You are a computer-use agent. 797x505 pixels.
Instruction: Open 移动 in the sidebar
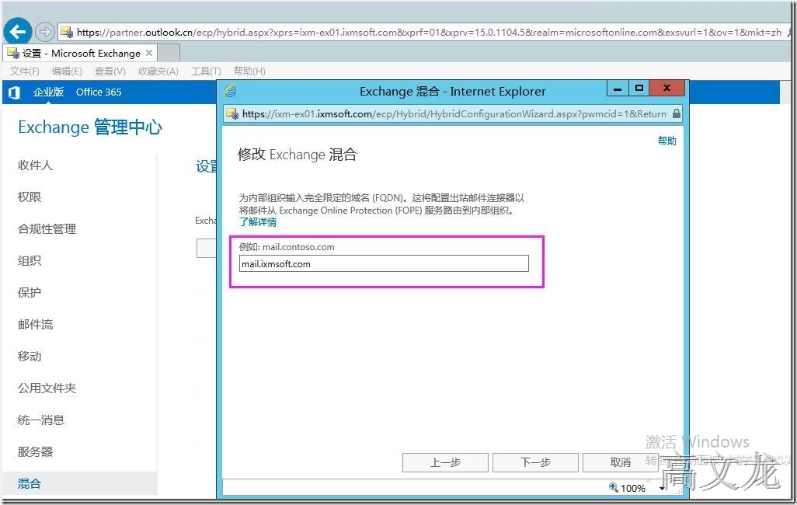(30, 357)
